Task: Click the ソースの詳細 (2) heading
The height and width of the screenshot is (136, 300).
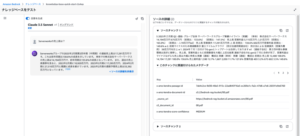Action: pos(163,19)
